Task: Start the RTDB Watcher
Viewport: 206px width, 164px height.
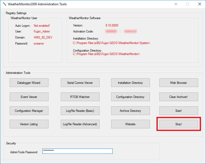Action: point(80,97)
